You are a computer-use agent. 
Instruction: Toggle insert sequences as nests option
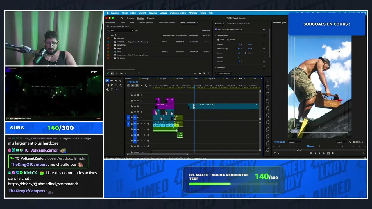[x=128, y=85]
